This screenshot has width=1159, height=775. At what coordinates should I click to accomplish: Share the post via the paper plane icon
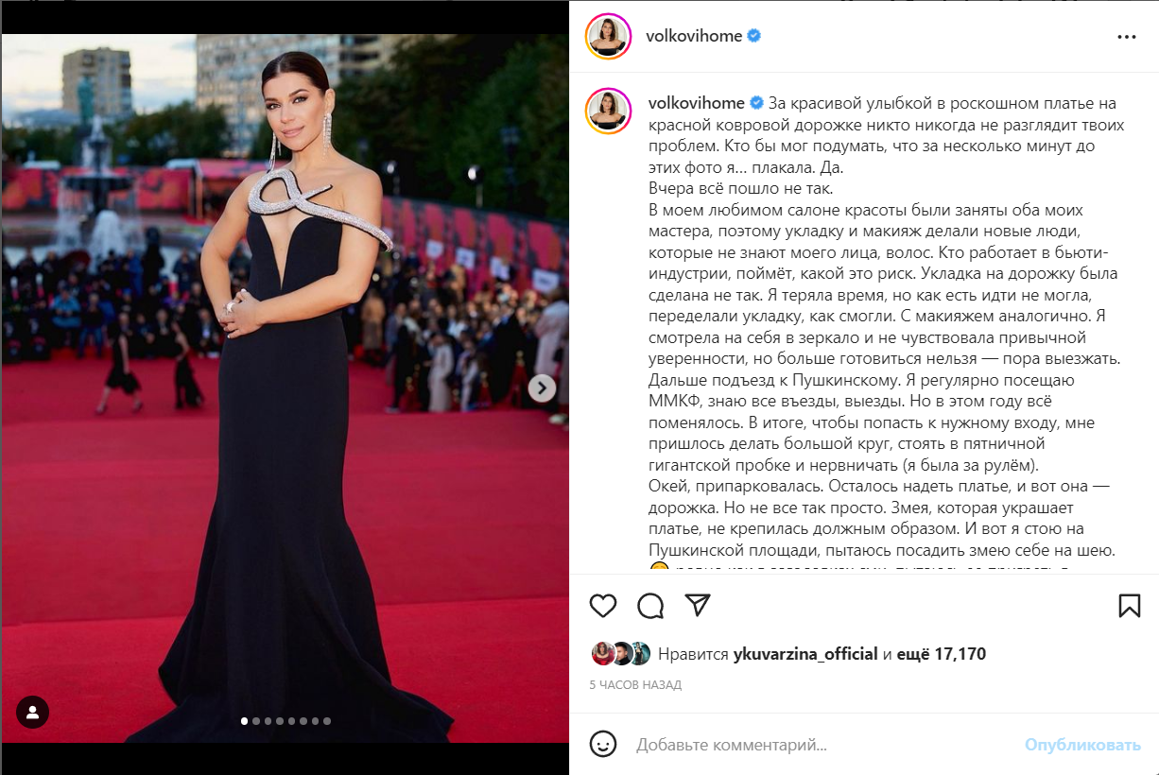coord(698,605)
